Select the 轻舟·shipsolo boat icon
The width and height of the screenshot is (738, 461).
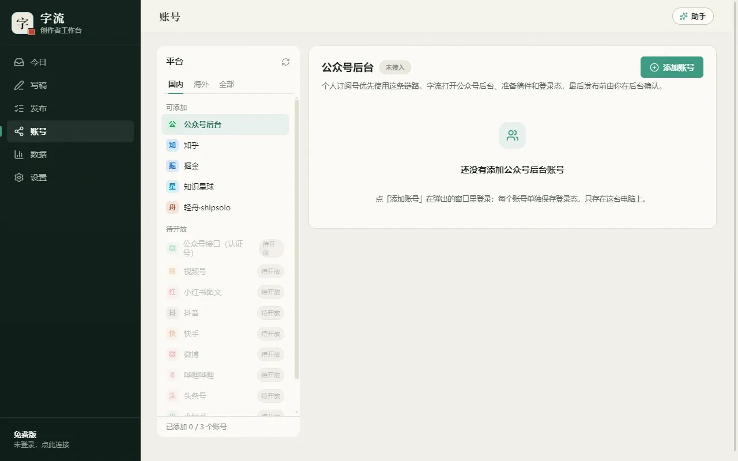click(x=172, y=207)
